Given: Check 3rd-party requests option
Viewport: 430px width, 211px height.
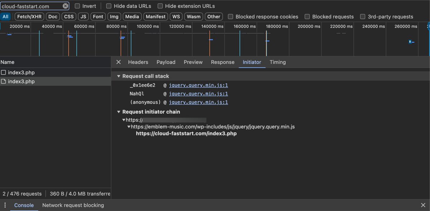Looking at the screenshot, I should click(x=363, y=16).
